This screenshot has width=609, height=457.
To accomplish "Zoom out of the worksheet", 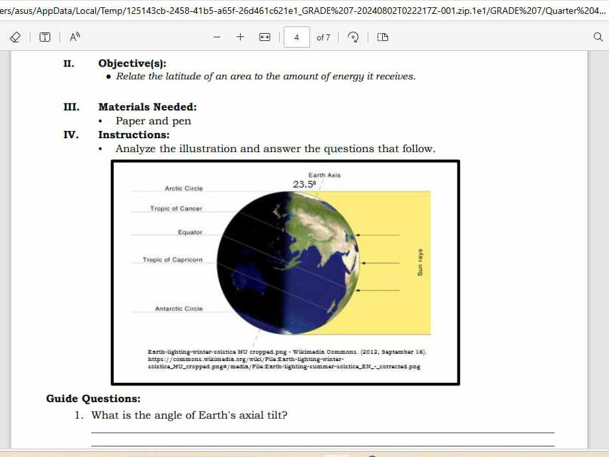I will (216, 37).
